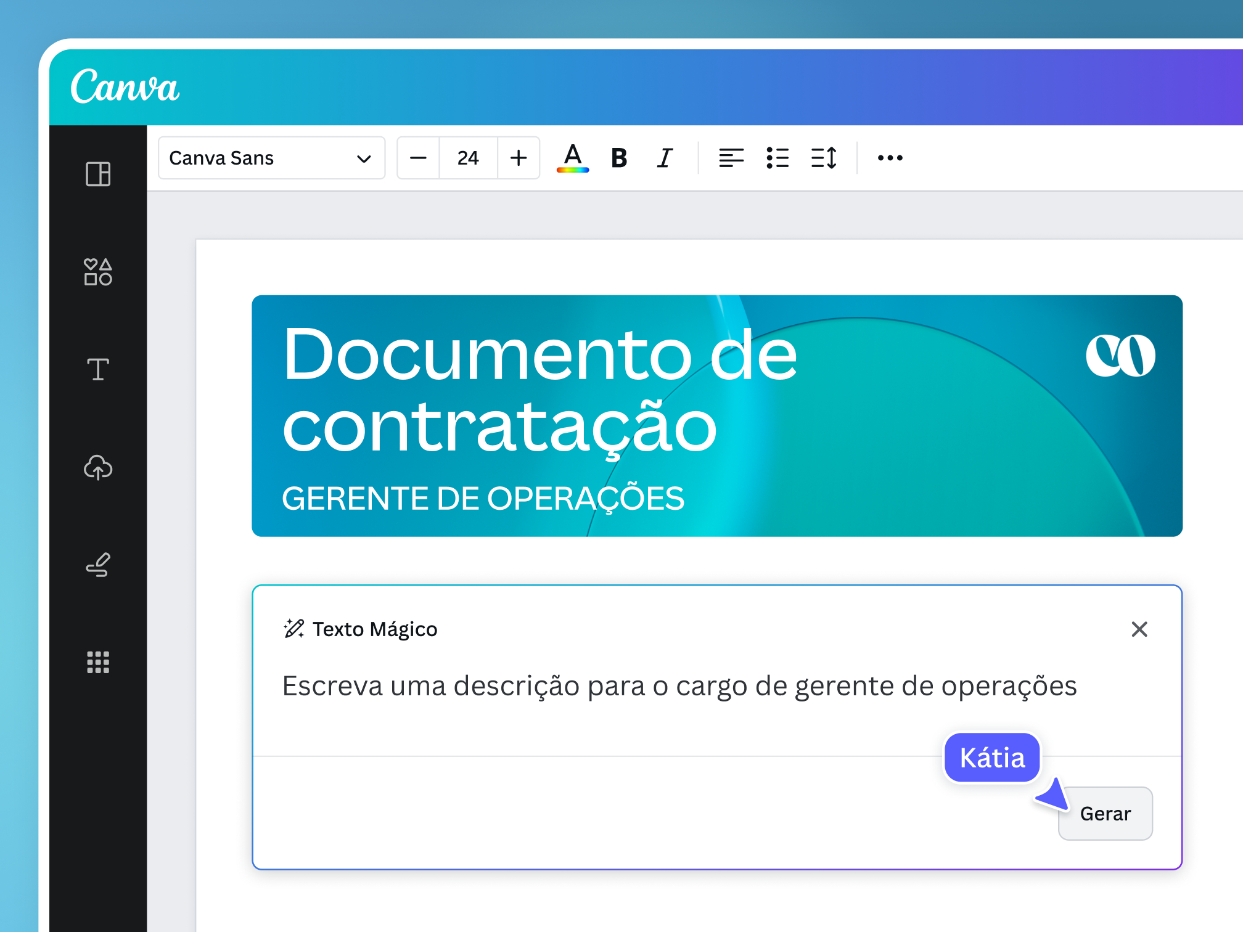Open the text color picker
Viewport: 1243px width, 932px height.
point(573,158)
